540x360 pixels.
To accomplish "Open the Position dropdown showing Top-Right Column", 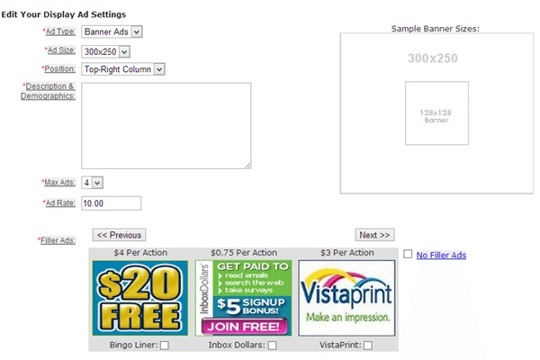I will [123, 69].
